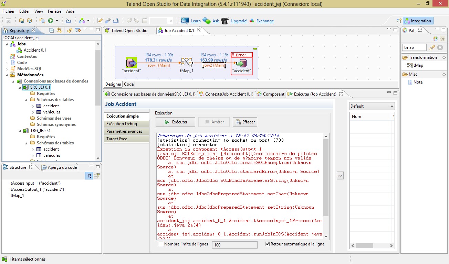This screenshot has height=264, width=449.
Task: Click the Note item in Misc palette
Action: pyautogui.click(x=415, y=82)
